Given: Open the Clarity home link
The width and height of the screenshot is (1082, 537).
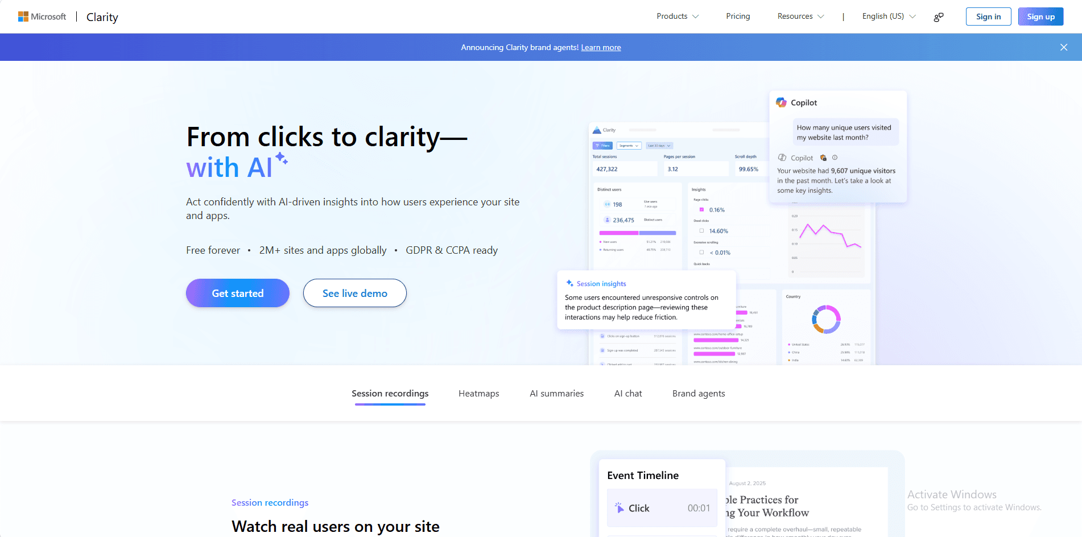Looking at the screenshot, I should coord(102,17).
